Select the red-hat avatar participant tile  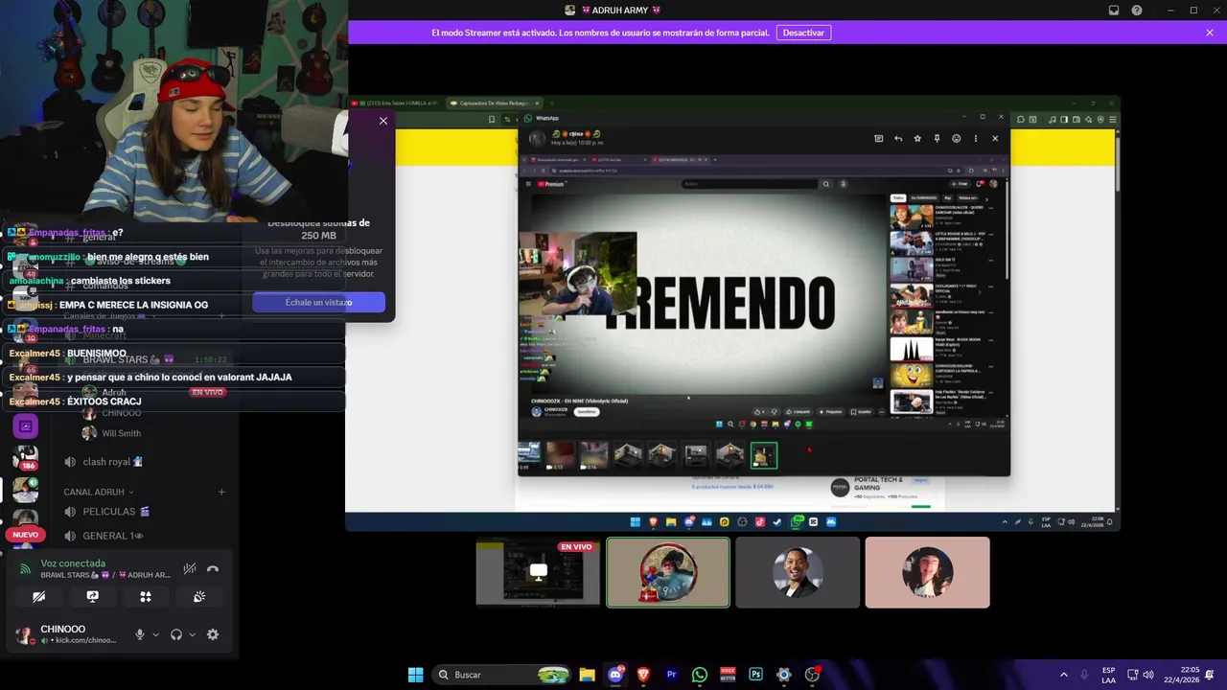(x=668, y=572)
